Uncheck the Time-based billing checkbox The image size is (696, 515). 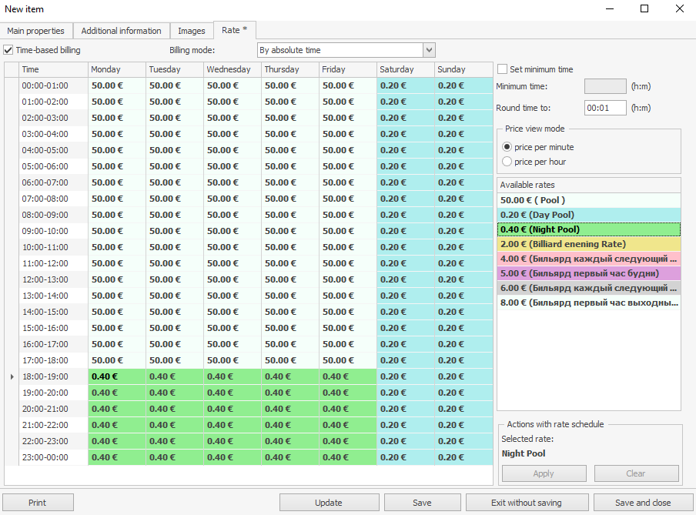[x=8, y=50]
